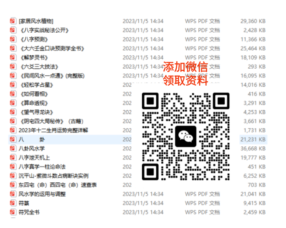Select highlighted file name 八 卦
This screenshot has width=286, height=228.
[x=32, y=139]
